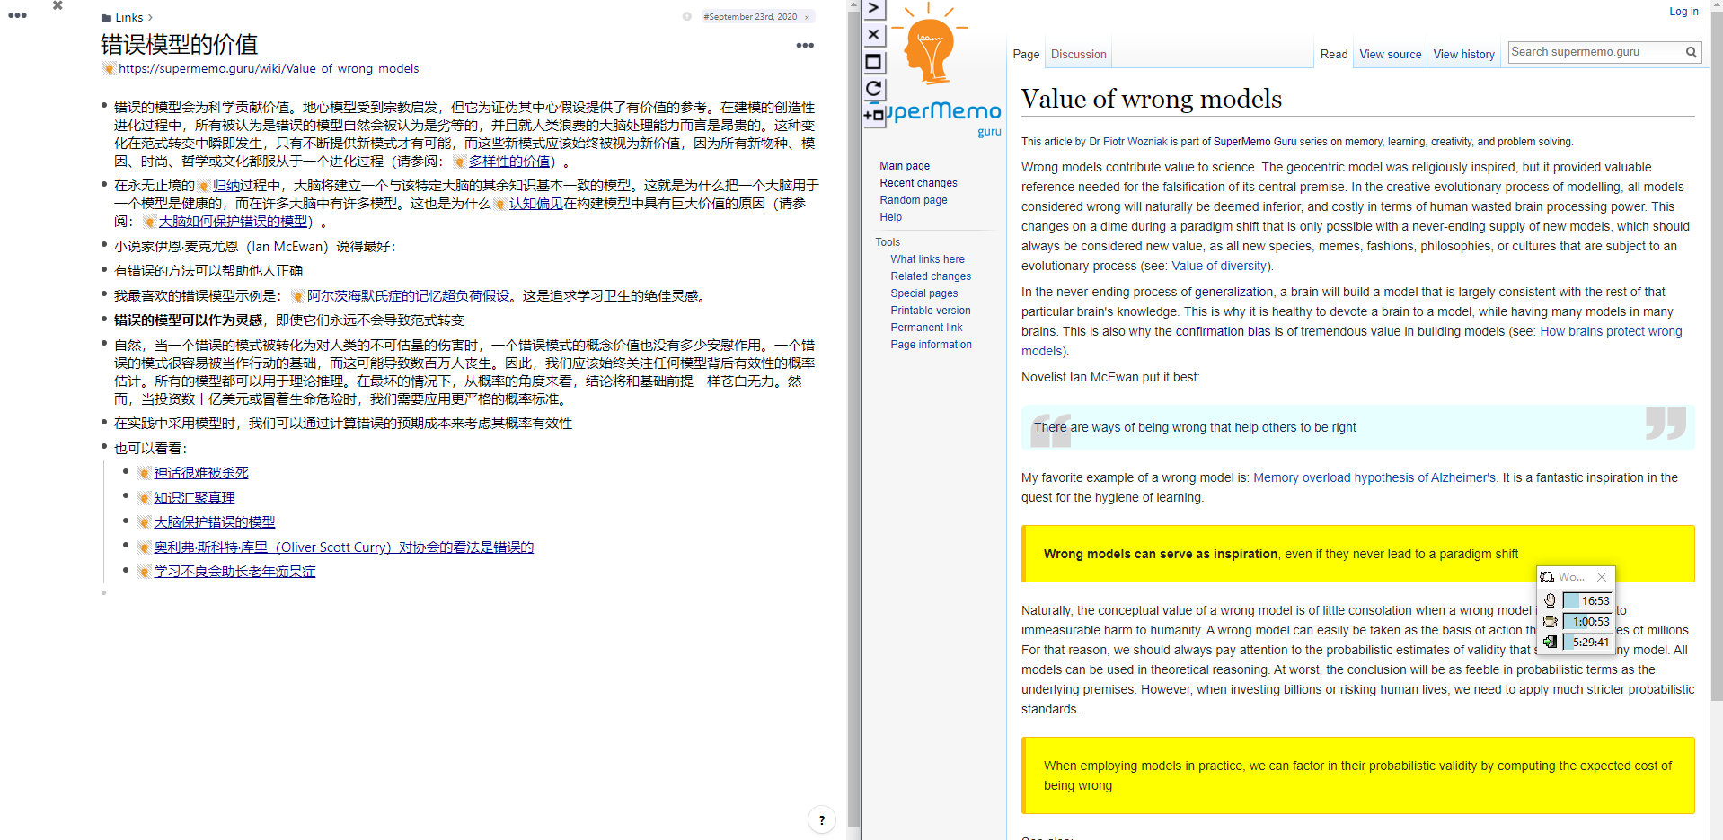1723x840 pixels.
Task: Open the generalization link in the article
Action: click(1233, 292)
